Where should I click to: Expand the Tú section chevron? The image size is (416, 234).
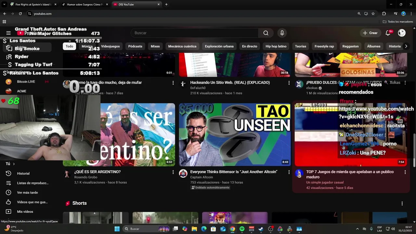[14, 164]
